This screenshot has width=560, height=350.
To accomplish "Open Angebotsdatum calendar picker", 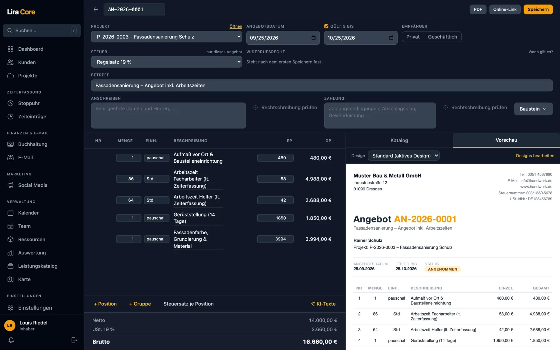I will pyautogui.click(x=314, y=38).
